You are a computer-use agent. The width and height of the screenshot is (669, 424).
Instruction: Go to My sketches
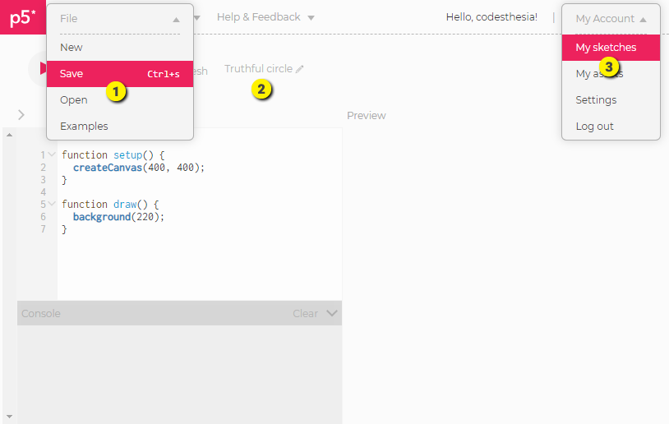click(x=606, y=48)
